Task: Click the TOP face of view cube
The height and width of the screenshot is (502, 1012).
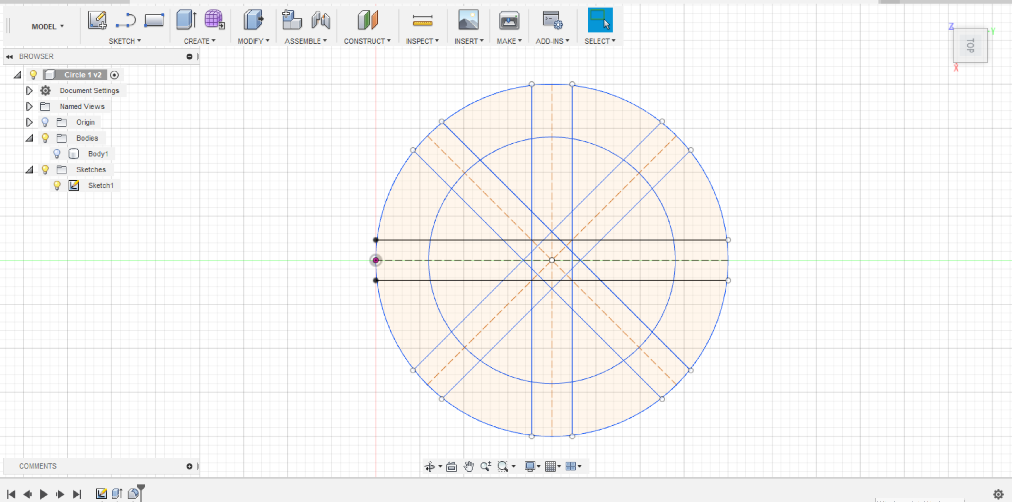Action: pyautogui.click(x=970, y=46)
